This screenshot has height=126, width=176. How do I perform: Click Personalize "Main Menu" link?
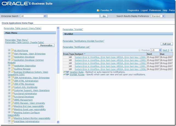17,40
